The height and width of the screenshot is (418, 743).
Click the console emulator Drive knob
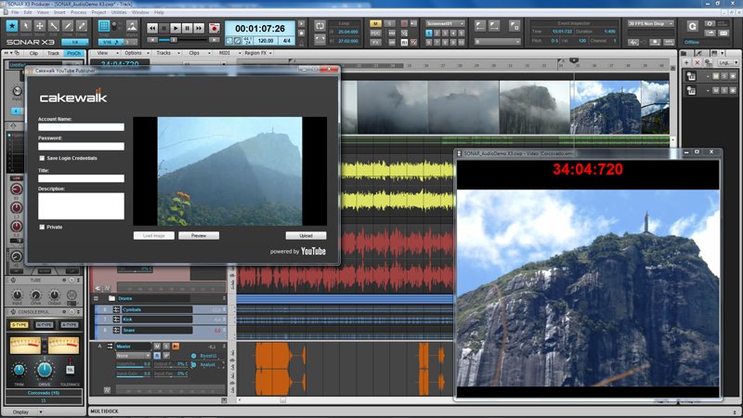pyautogui.click(x=44, y=370)
